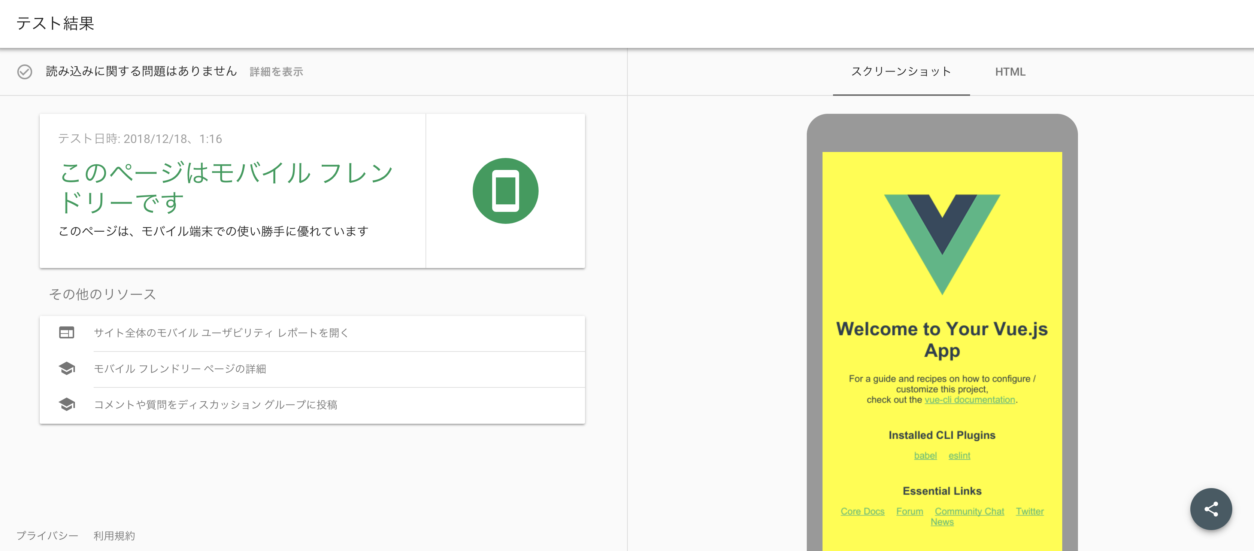Click the graduation cap icon for discussion group
Viewport: 1254px width, 551px height.
(x=67, y=404)
